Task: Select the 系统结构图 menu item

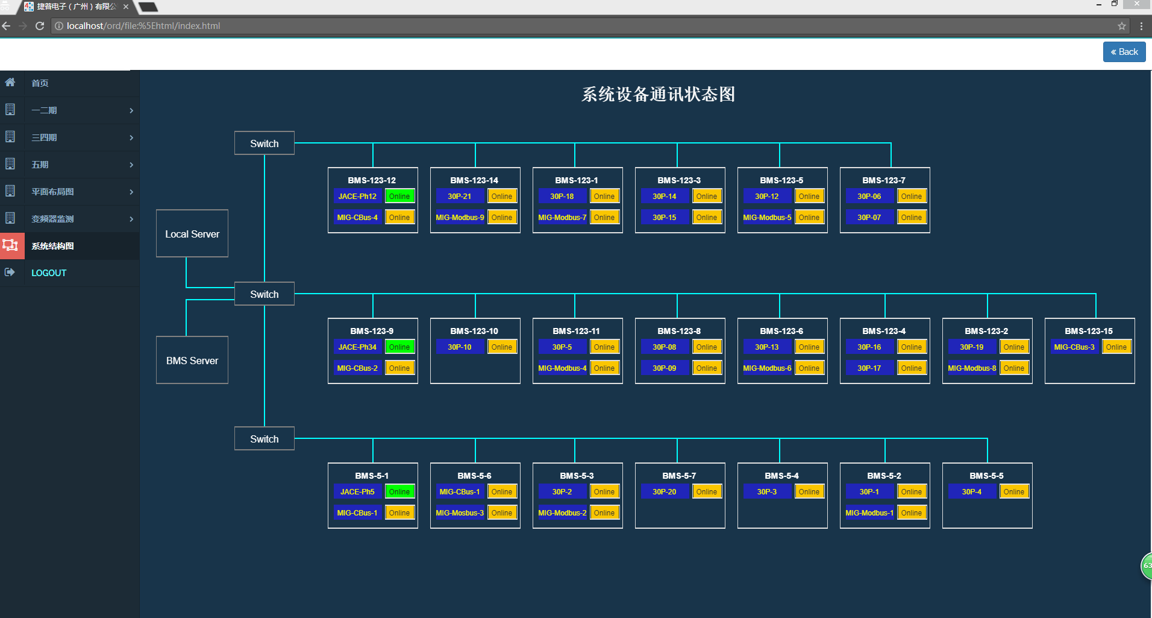Action: tap(70, 246)
